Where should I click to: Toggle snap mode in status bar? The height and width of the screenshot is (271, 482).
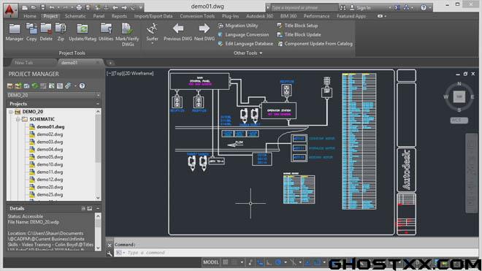(x=234, y=262)
